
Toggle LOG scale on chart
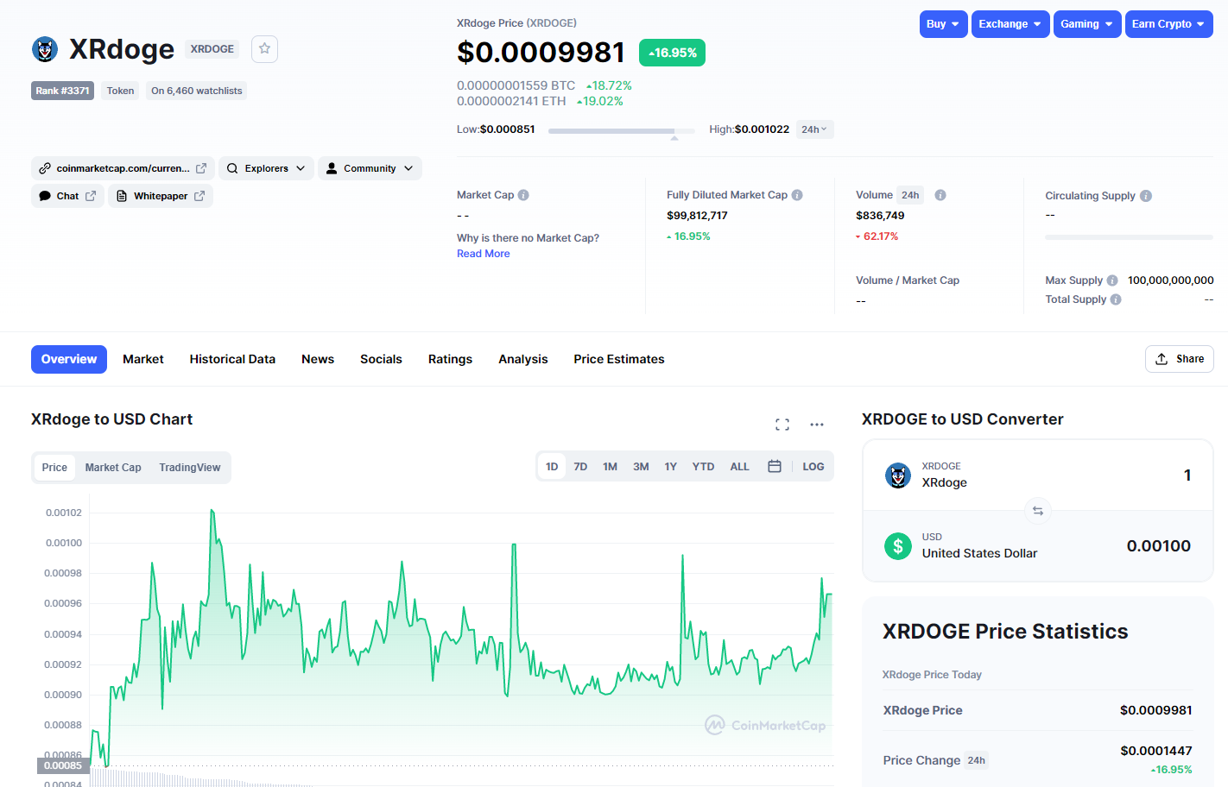click(813, 466)
